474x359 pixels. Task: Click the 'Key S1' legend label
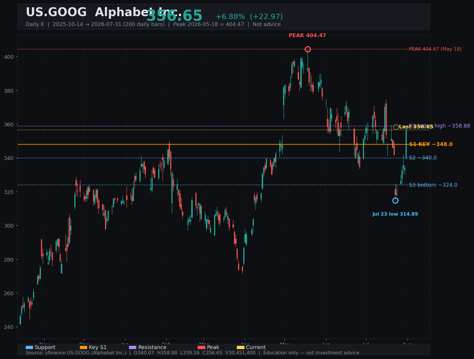pyautogui.click(x=98, y=347)
